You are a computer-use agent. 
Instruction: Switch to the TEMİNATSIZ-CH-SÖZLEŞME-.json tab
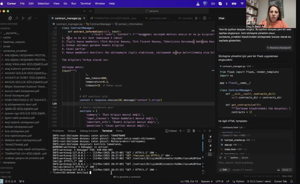pos(113,18)
